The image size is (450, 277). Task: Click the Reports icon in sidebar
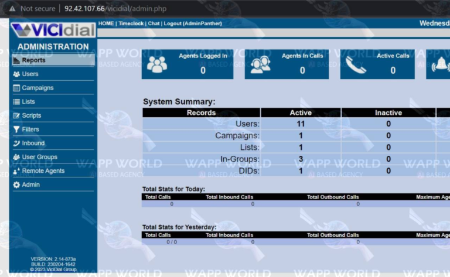(16, 60)
